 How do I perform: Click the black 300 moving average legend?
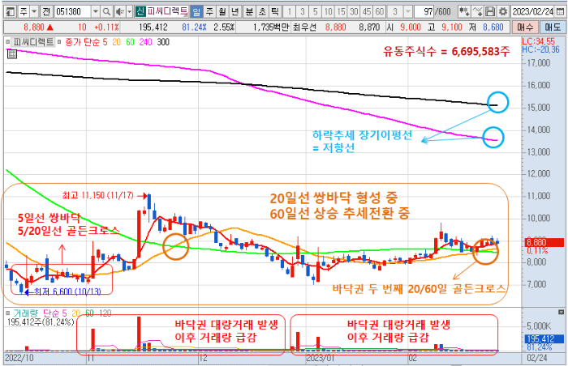163,42
